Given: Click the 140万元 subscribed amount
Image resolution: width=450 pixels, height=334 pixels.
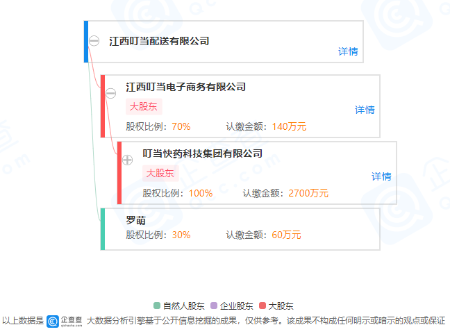Looking at the screenshot, I should 289,126.
